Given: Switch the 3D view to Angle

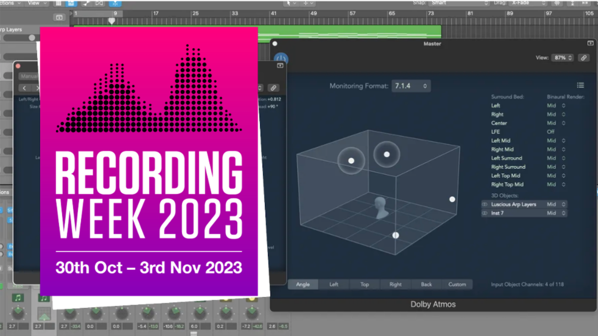Looking at the screenshot, I should (x=303, y=284).
